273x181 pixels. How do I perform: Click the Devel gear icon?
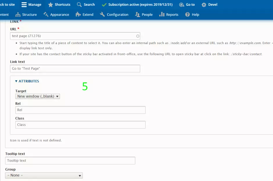click(x=204, y=5)
